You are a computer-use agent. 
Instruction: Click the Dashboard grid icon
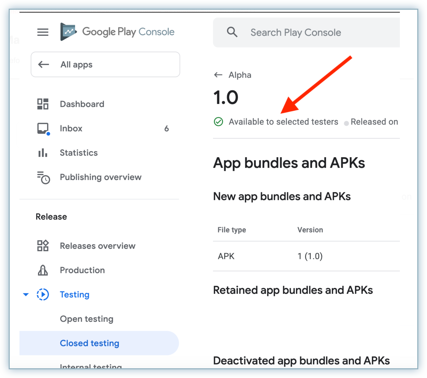coord(43,104)
